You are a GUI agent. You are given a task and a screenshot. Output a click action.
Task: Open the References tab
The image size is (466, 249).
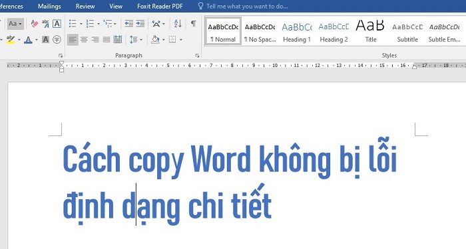pos(12,6)
